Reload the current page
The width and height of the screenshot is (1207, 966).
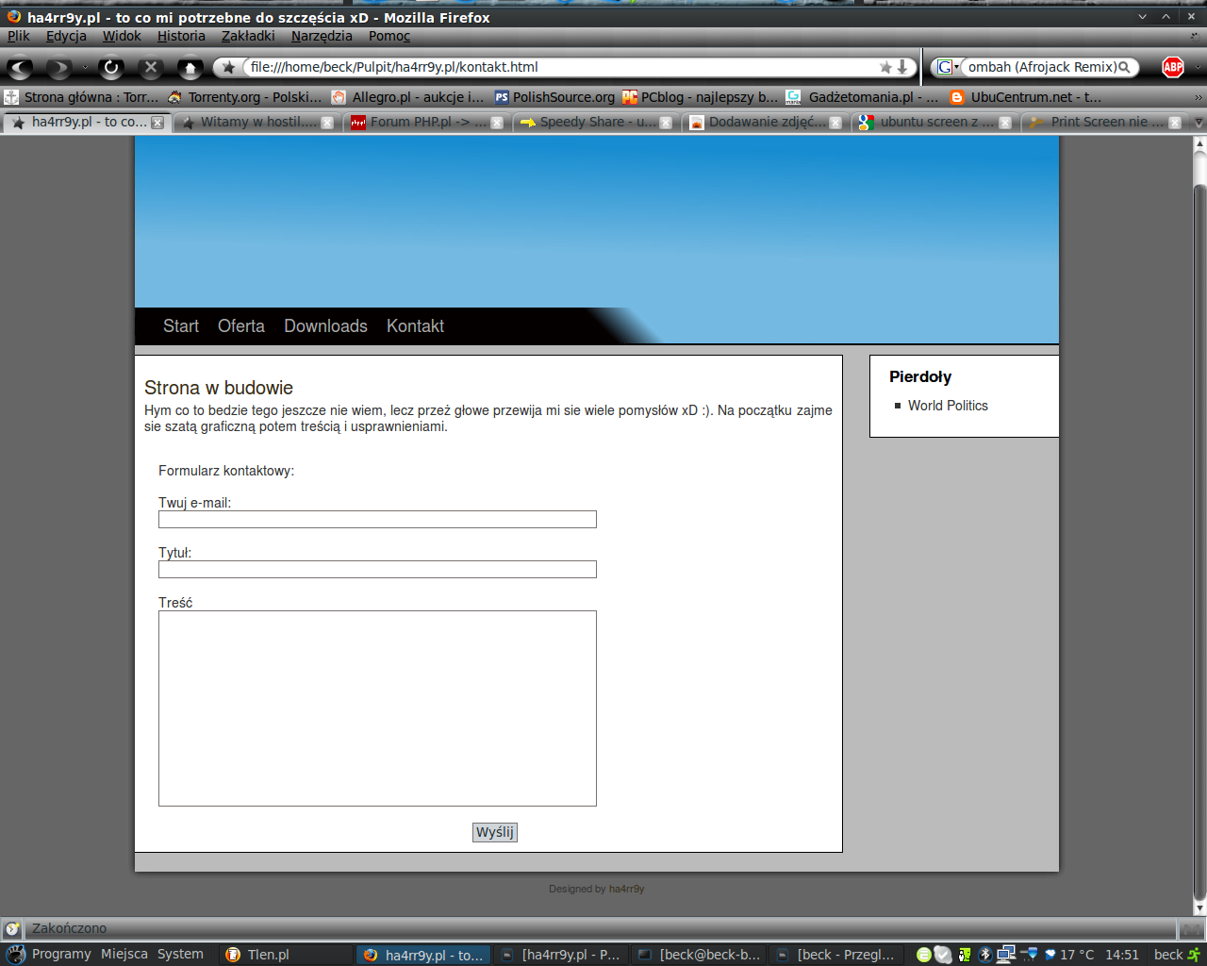tap(111, 68)
